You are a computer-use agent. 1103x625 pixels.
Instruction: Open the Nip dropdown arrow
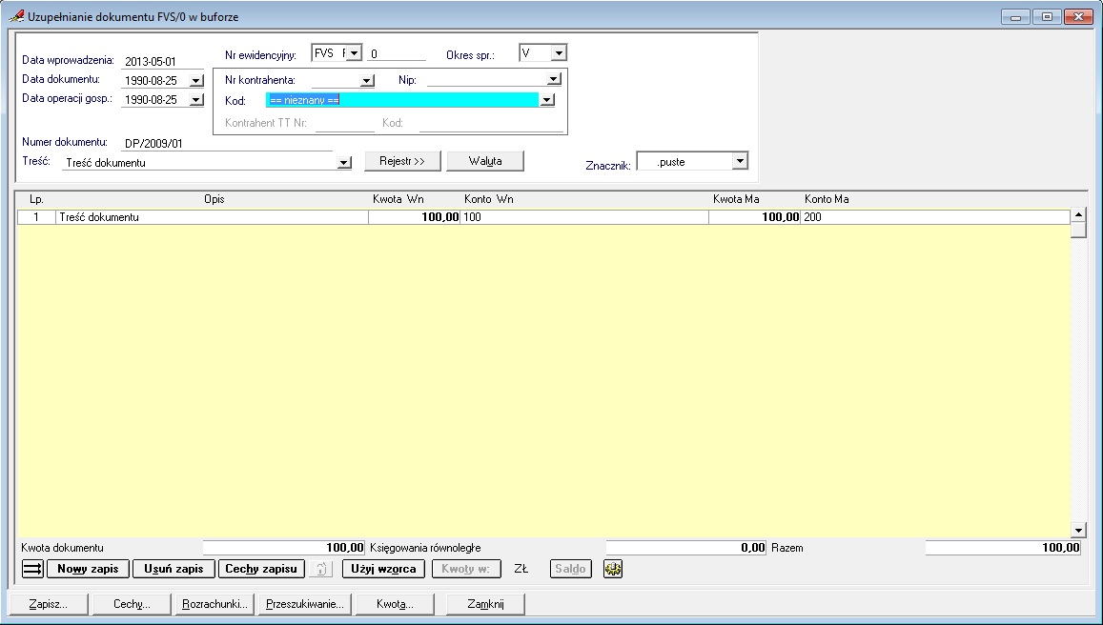click(x=554, y=79)
